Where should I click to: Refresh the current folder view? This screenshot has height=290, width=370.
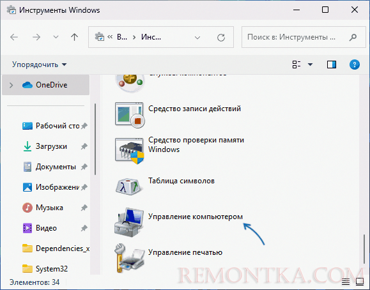click(221, 37)
